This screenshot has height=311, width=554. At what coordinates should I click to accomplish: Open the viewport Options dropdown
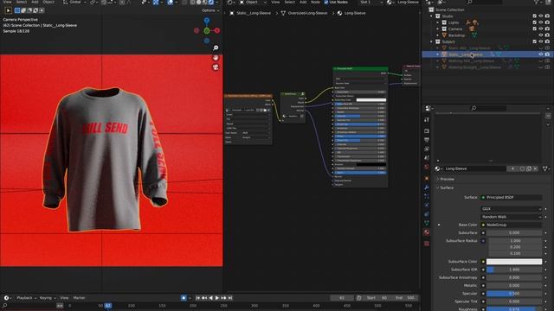coord(209,10)
